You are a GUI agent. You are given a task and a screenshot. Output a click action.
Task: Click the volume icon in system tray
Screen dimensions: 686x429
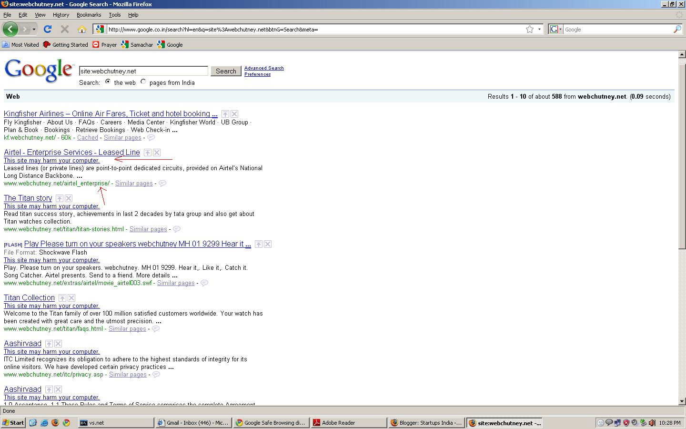(652, 423)
